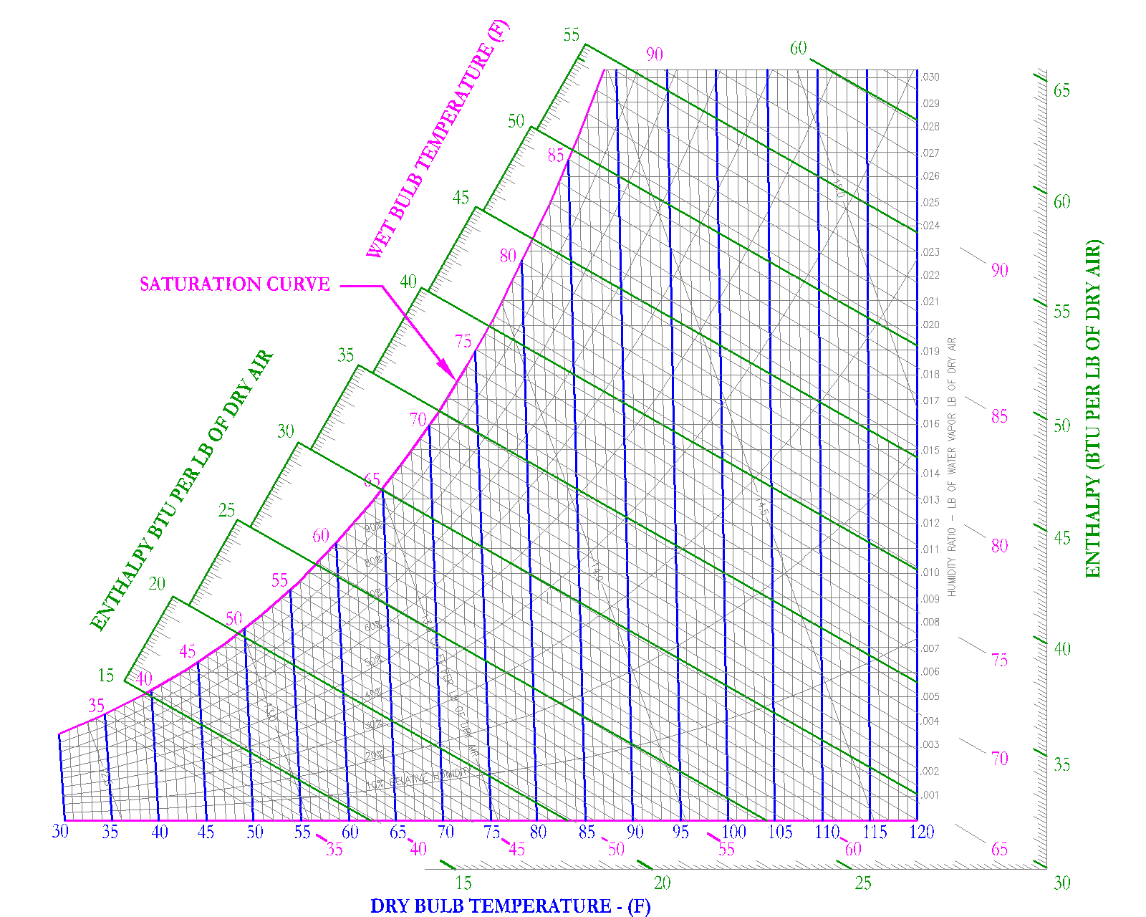Click the humidity ratio value ".001"
Screen dimensions: 1146x917
930,795
